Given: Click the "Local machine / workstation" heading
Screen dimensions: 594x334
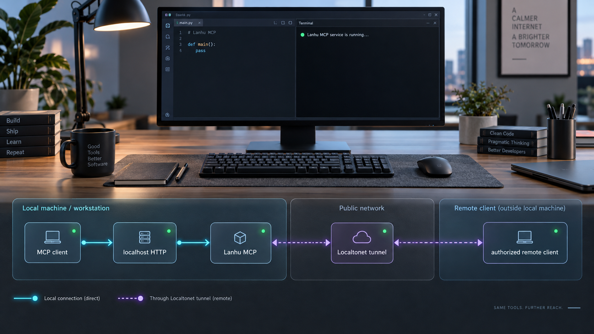Looking at the screenshot, I should (66, 208).
